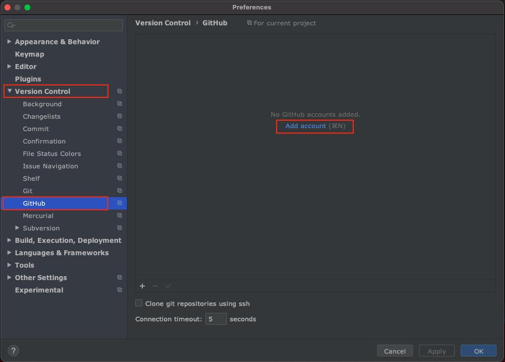
Task: Collapse the Version Control section arrow
Action: pyautogui.click(x=9, y=91)
